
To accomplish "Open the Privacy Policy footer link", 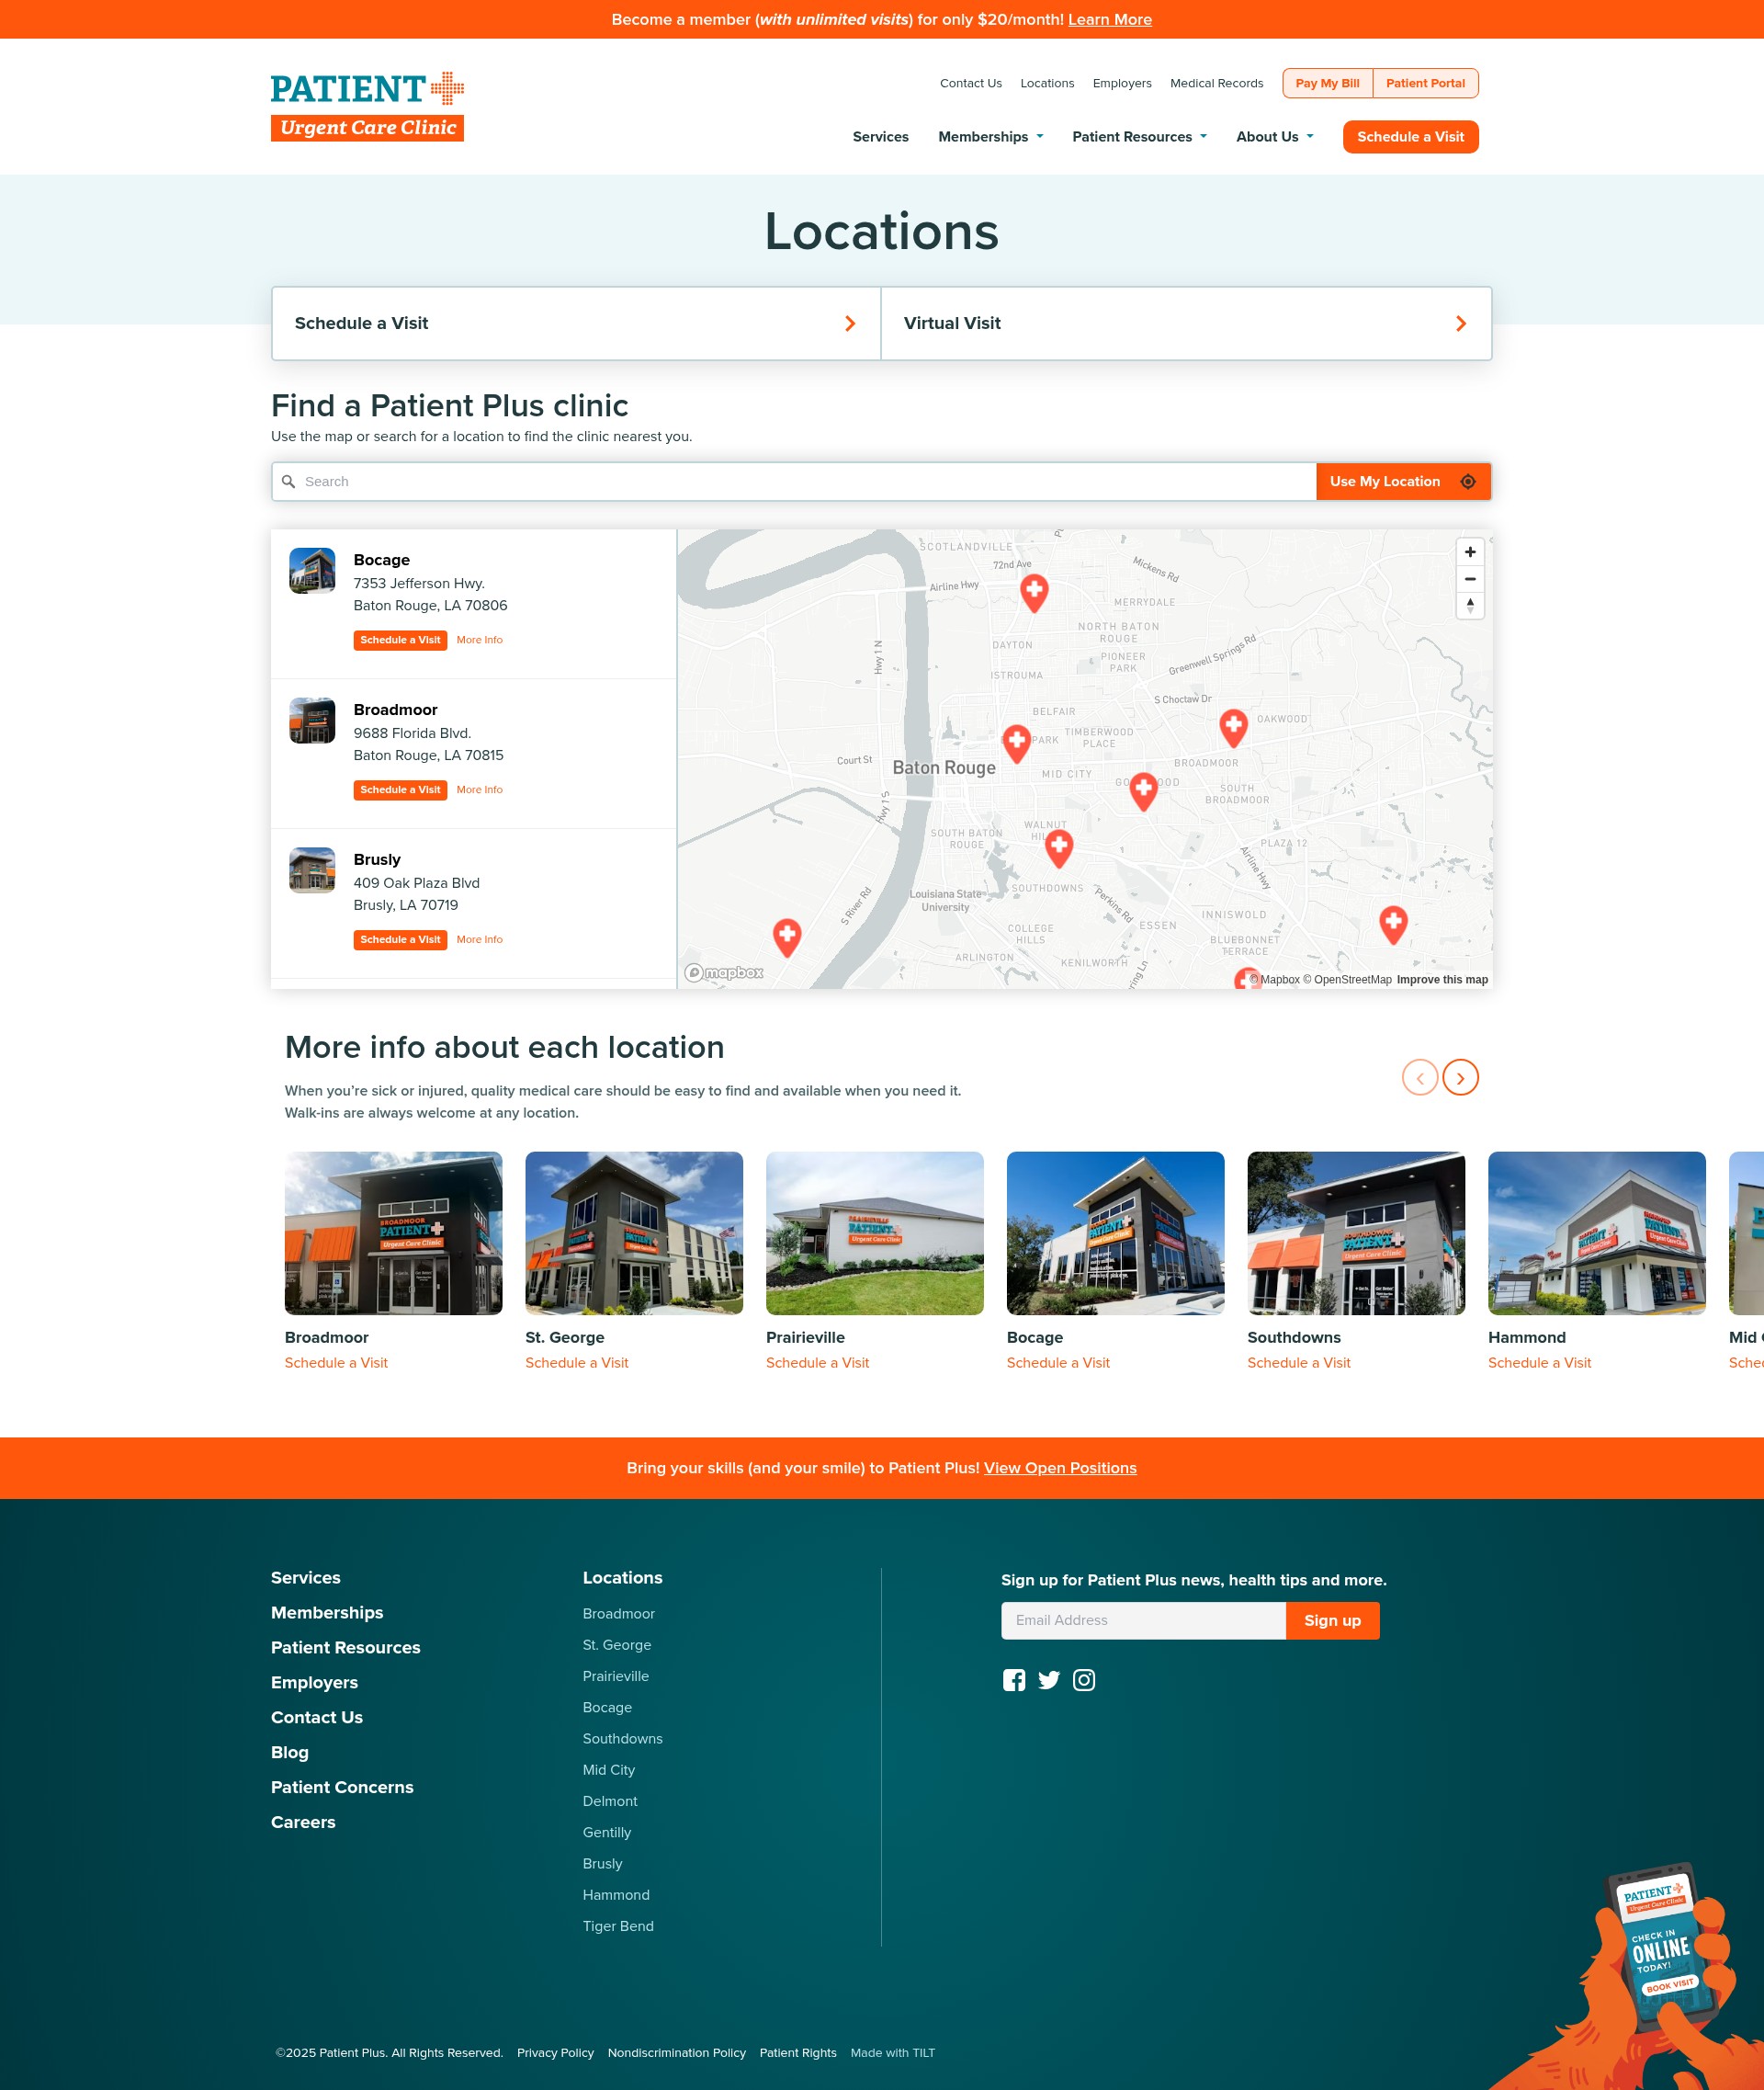I will point(555,2052).
